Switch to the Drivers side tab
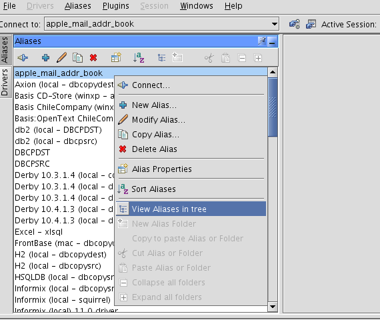This screenshot has width=380, height=322. (5, 82)
